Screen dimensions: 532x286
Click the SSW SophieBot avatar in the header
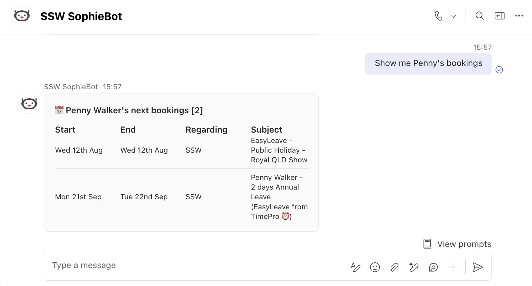tap(22, 16)
